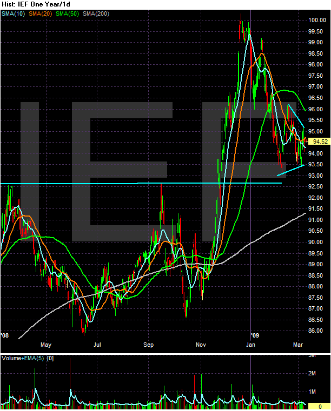The image size is (331, 411).
Task: Click the 92.50 price axis label
Action: (x=315, y=187)
